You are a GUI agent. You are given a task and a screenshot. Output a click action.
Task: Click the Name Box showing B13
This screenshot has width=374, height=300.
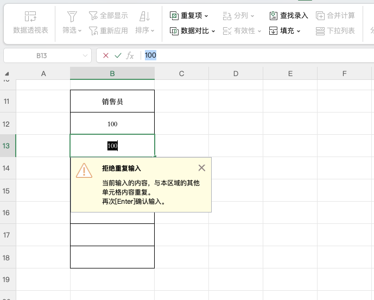[47, 55]
